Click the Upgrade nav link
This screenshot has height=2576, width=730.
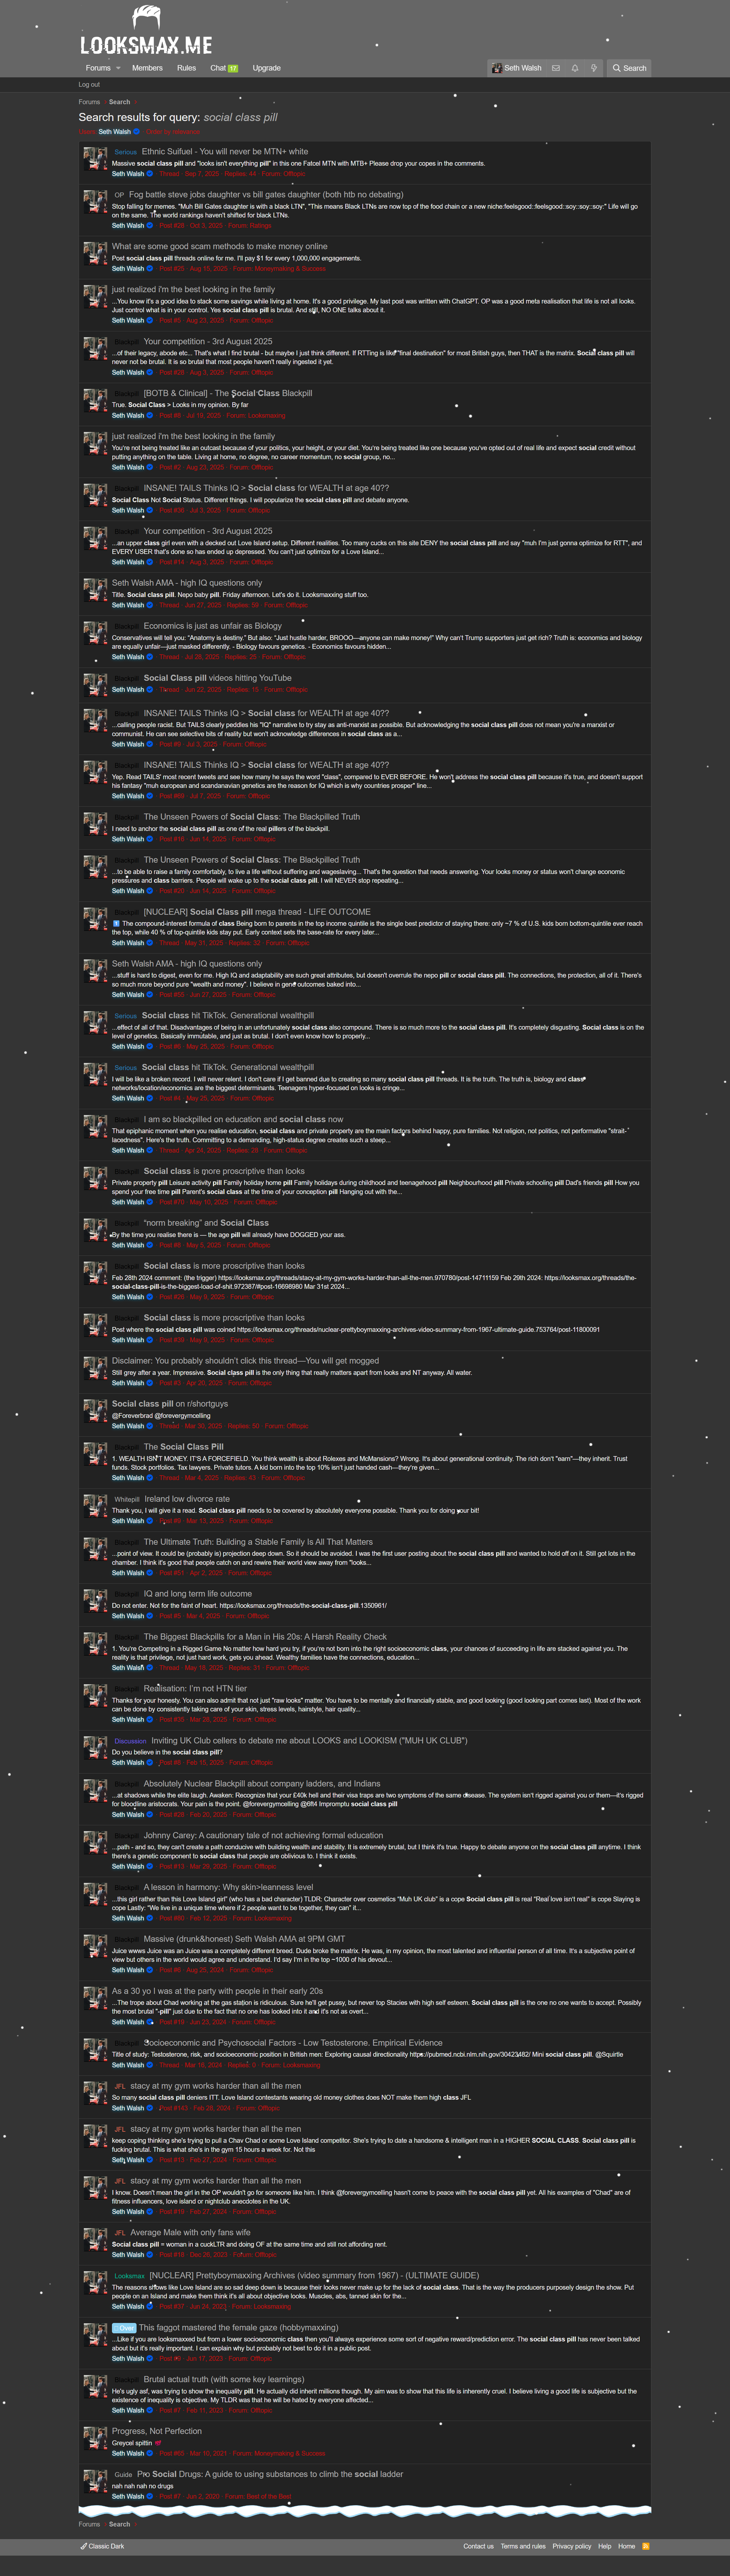click(266, 68)
